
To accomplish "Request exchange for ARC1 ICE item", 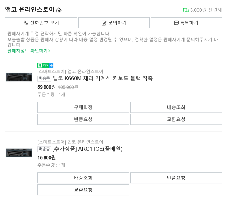I will coord(83,190).
